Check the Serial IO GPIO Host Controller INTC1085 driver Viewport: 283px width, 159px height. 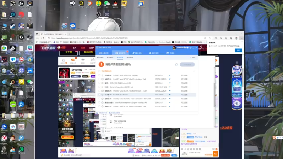click(99, 99)
